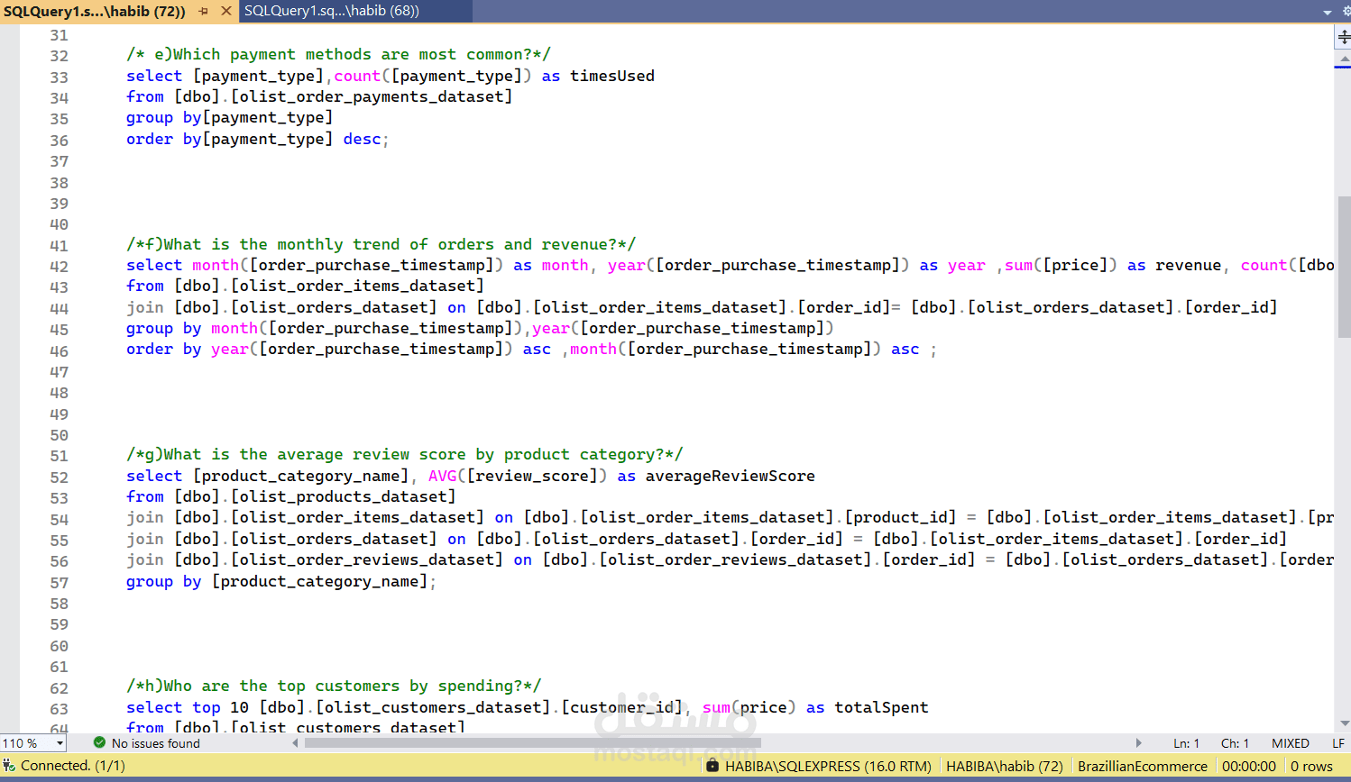Click olist_order_payments_dataset on line 34

pyautogui.click(x=372, y=97)
